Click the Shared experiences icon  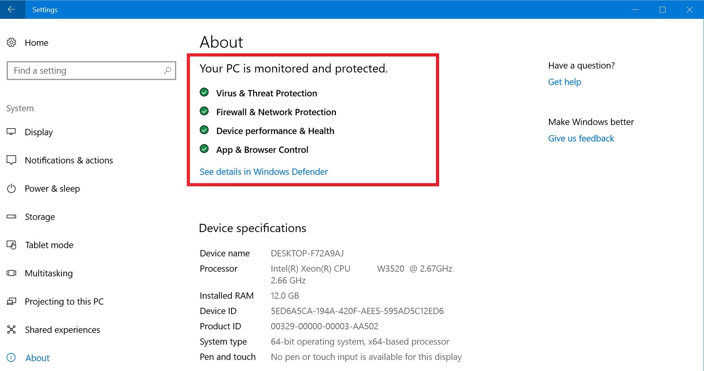tap(11, 329)
